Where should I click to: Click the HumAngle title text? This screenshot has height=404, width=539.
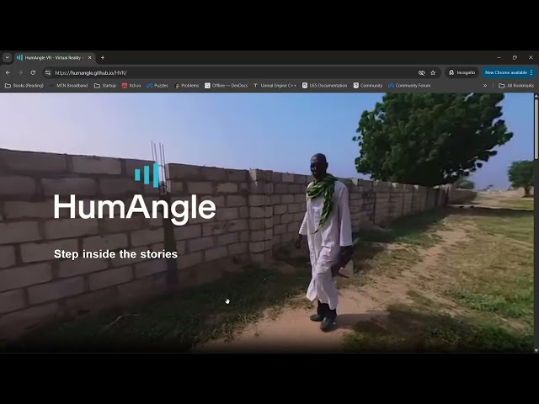(135, 208)
